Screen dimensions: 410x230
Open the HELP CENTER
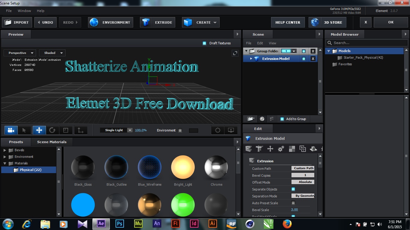[288, 22]
